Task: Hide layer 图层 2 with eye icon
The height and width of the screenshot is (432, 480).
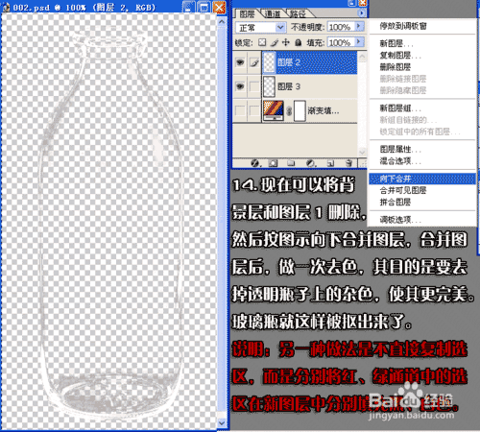Action: tap(240, 62)
